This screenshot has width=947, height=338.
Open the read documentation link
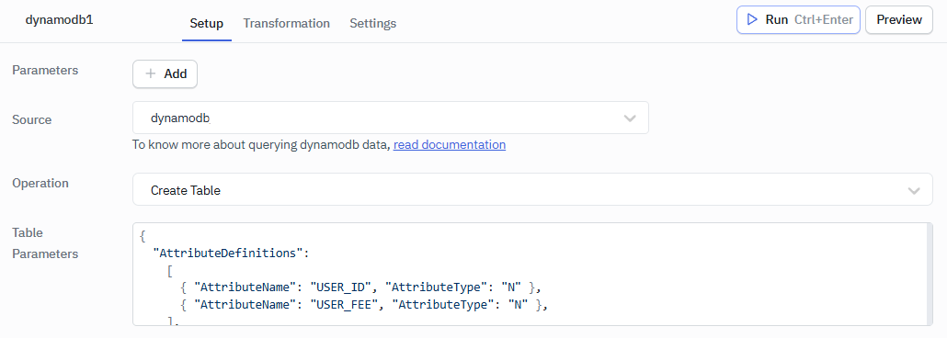[x=450, y=145]
